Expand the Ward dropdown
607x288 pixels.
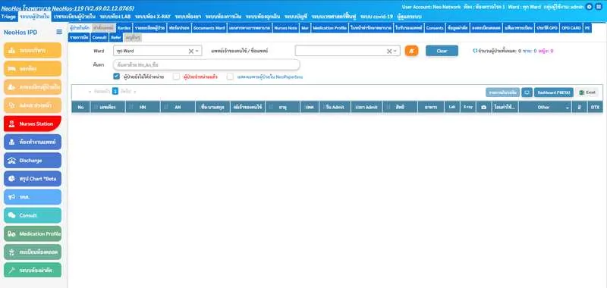(197, 51)
